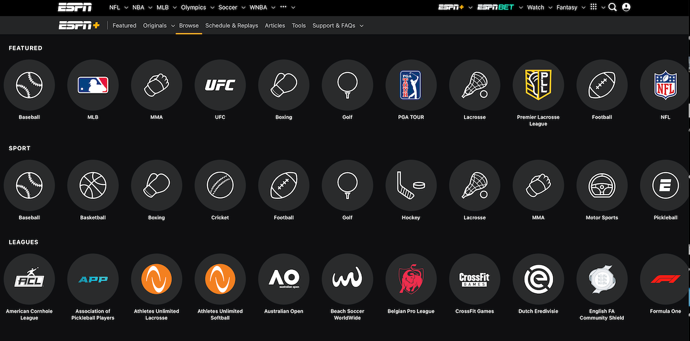Select the Belgian Pro League tile
This screenshot has height=341, width=690.
point(411,280)
